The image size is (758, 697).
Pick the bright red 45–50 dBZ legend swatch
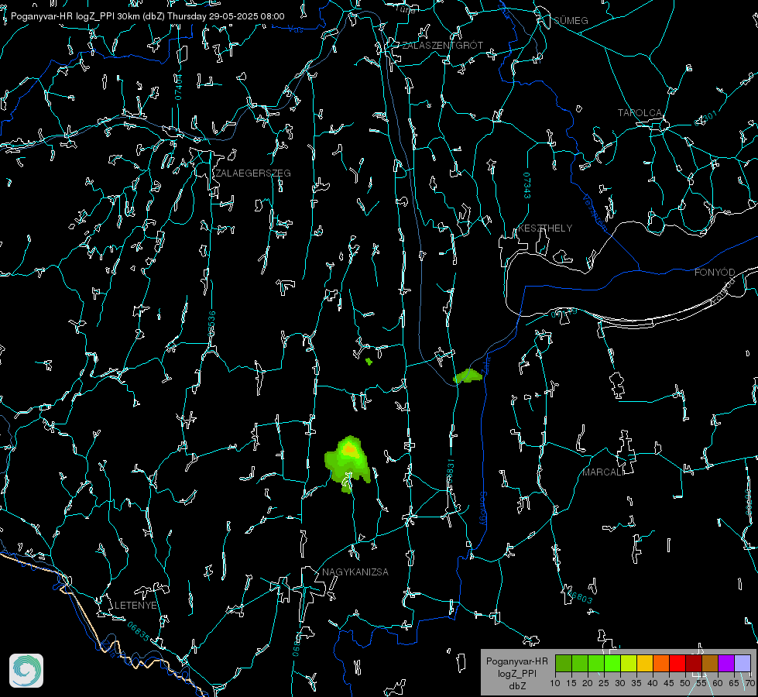click(677, 663)
